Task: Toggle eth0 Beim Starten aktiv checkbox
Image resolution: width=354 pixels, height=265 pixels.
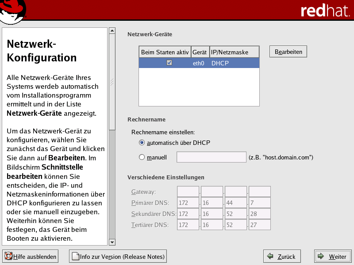Action: 169,63
